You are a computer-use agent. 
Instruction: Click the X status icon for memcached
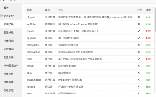[x=139, y=52]
